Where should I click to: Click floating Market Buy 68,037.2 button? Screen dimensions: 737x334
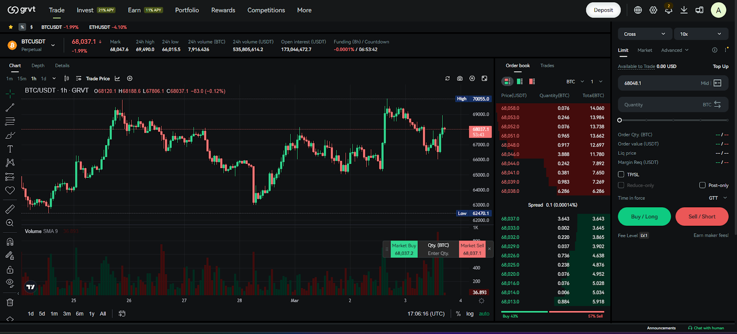[404, 249]
